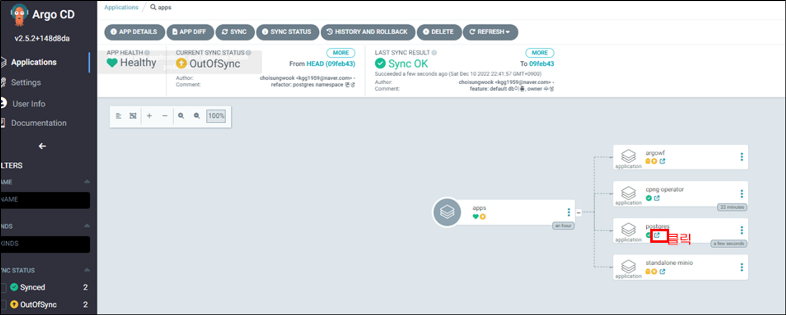
Task: Open the postgres node three-dot menu
Action: [742, 230]
